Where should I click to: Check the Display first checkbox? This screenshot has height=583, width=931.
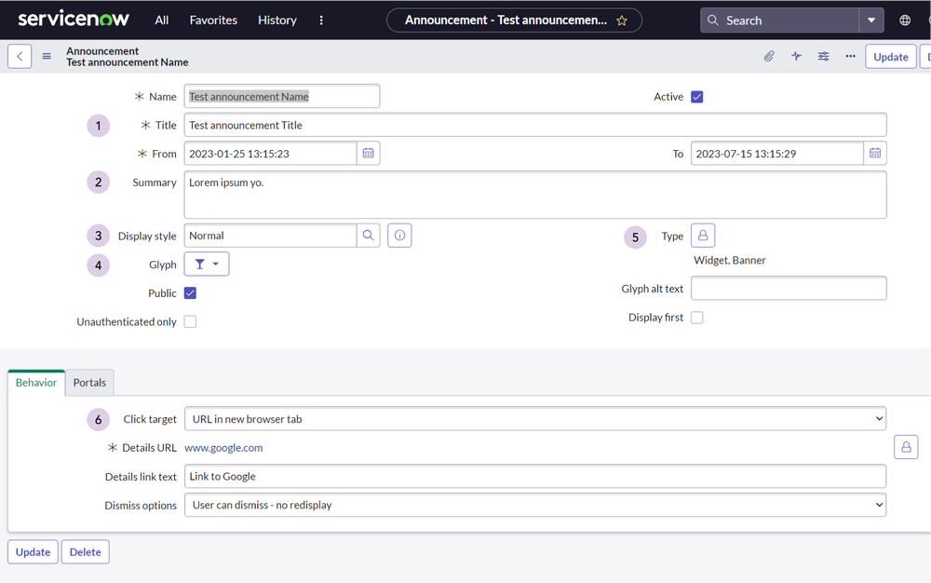697,318
